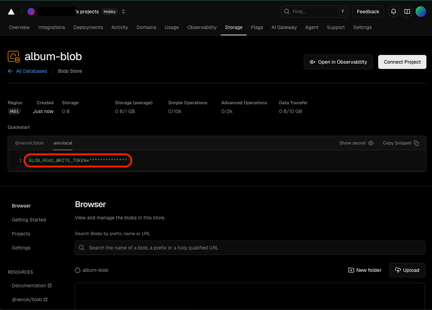Open the team switcher chevrons
432x310 pixels.
(x=123, y=11)
